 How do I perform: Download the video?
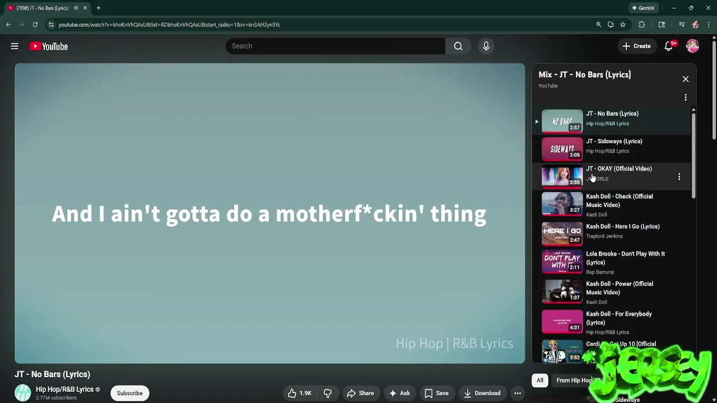pos(481,393)
